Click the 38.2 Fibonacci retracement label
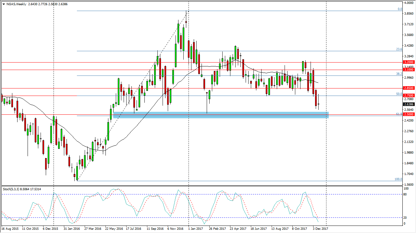Viewport: 416px width, 233px height. point(399,74)
